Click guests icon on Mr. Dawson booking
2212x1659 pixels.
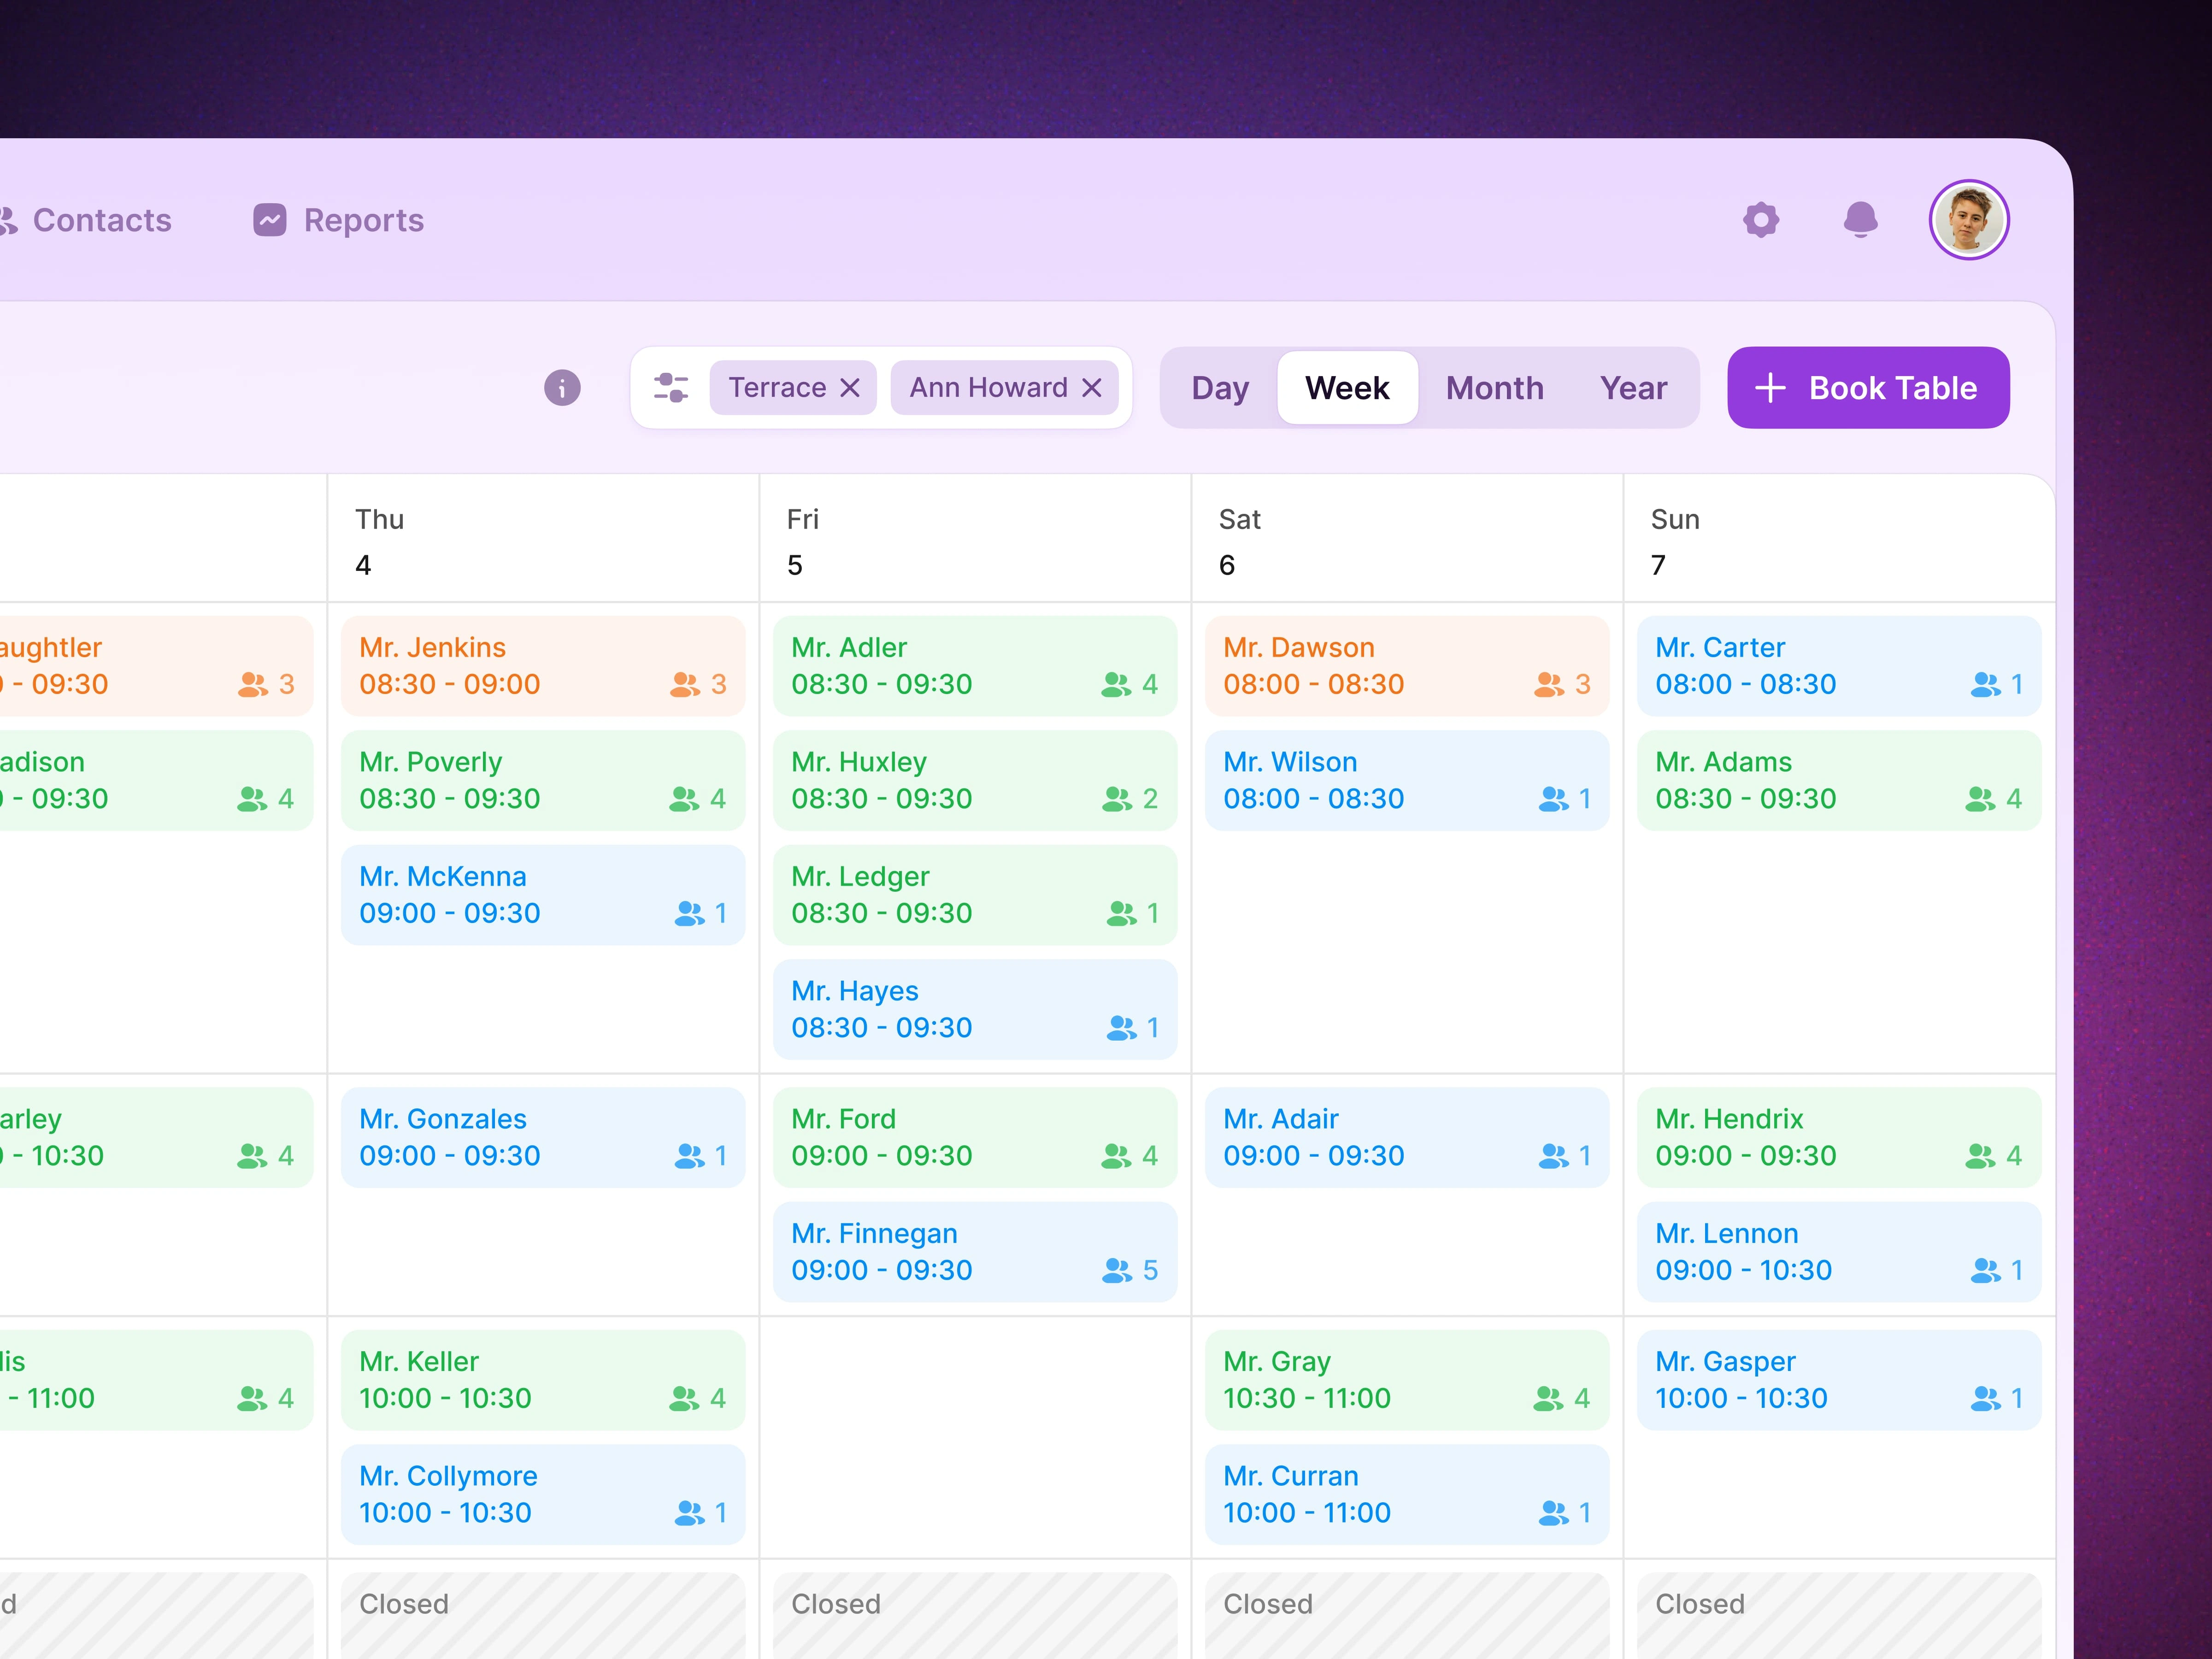1549,685
